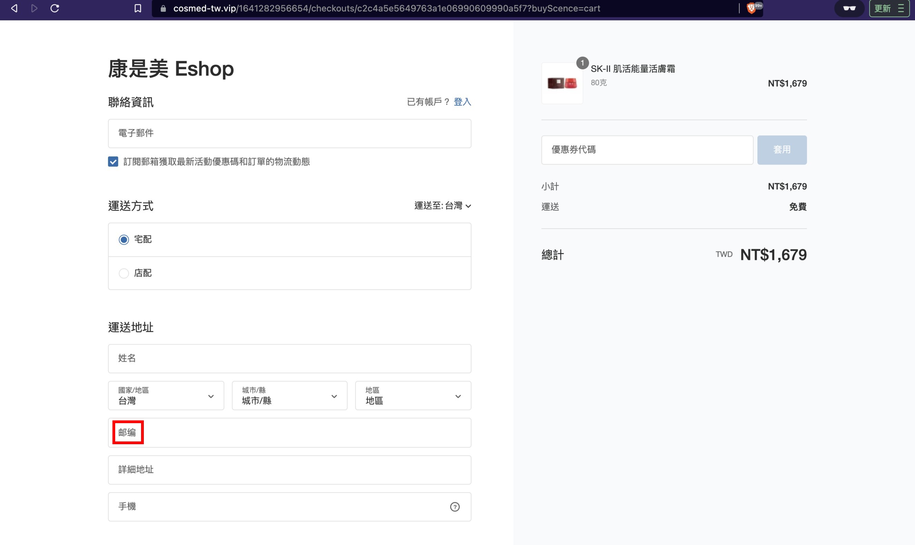The width and height of the screenshot is (915, 545).
Task: Select the 宅配 home delivery radio button
Action: coord(123,240)
